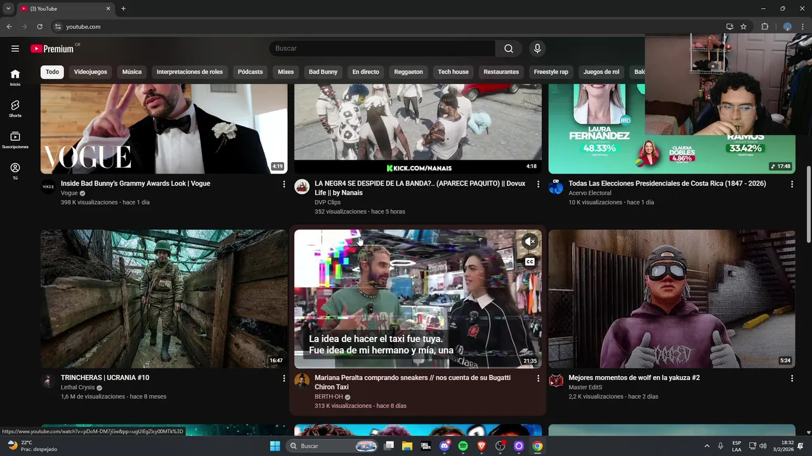This screenshot has width=812, height=456.
Task: Open the goggles hoodie character thumbnail
Action: [x=672, y=299]
